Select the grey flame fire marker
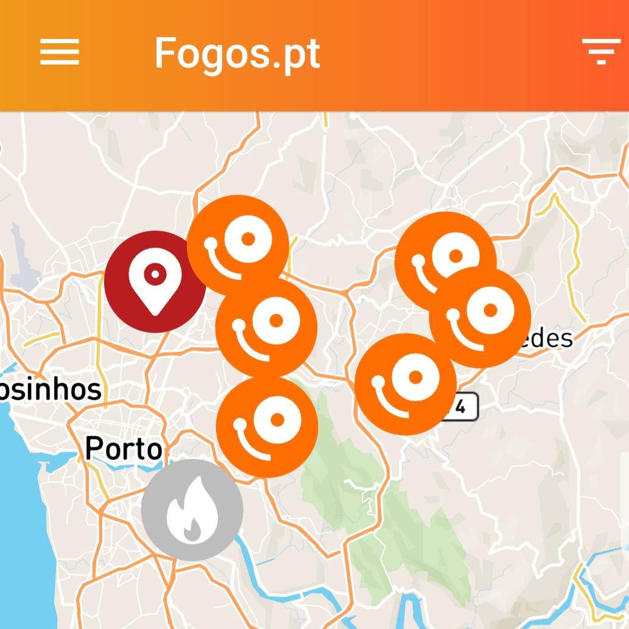 click(192, 510)
